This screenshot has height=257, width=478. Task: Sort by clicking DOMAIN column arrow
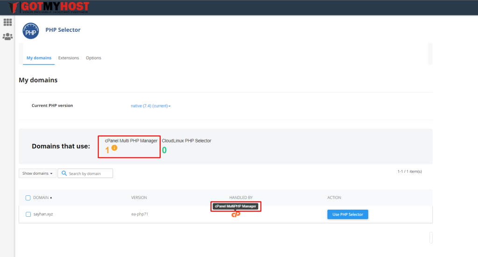pos(51,198)
